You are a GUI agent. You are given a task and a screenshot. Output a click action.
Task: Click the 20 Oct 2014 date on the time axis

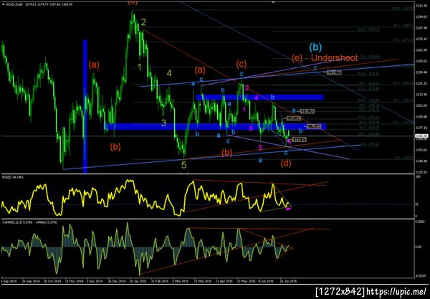coord(54,281)
